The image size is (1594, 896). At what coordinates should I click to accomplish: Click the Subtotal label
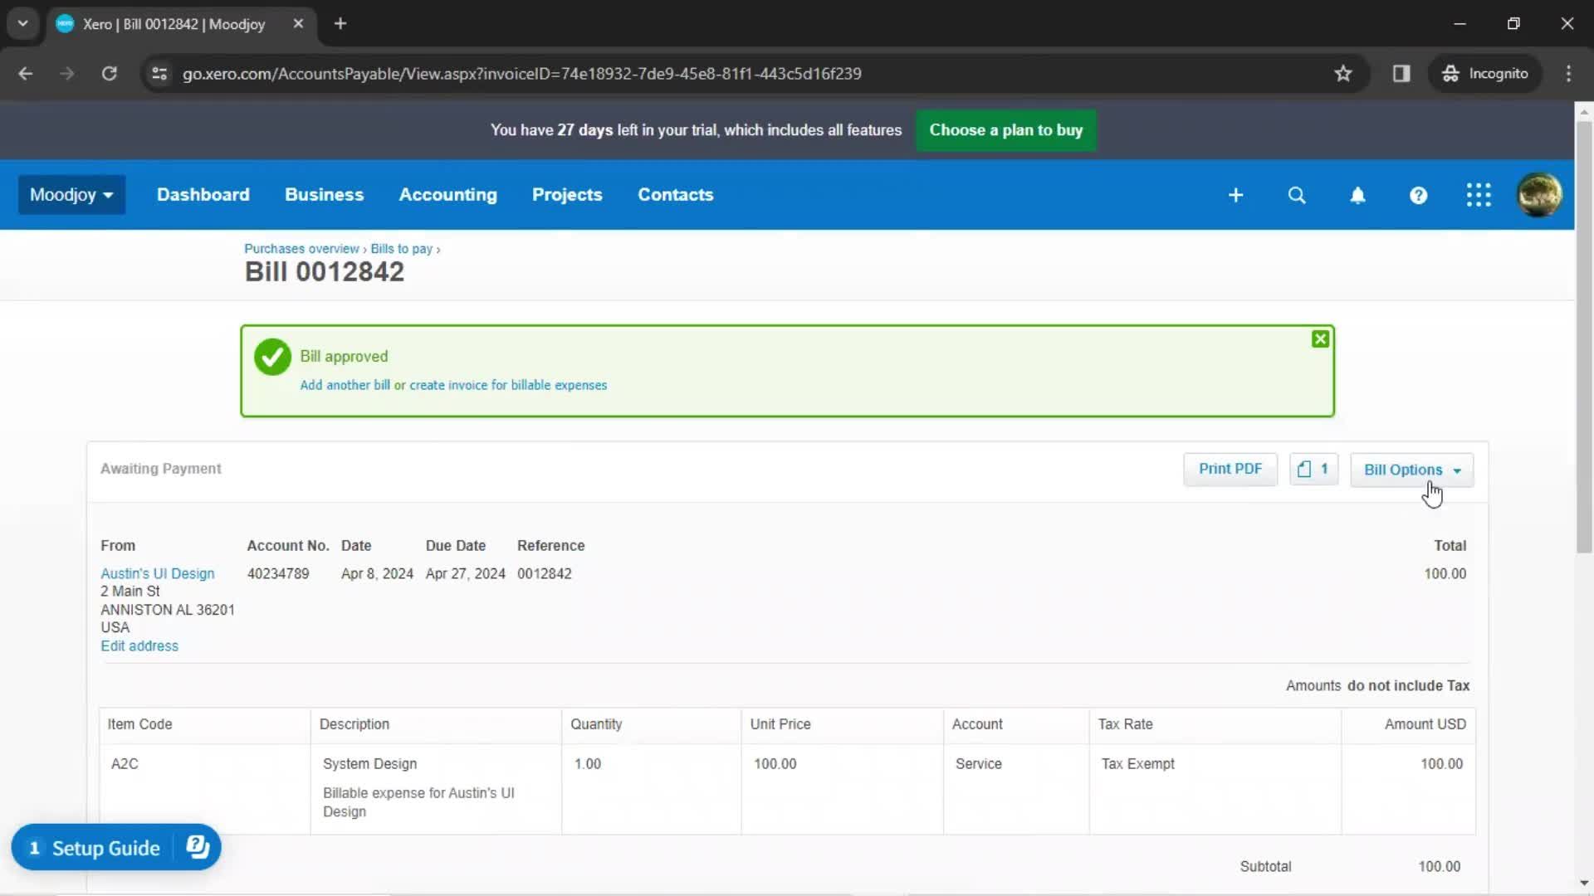pos(1265,866)
